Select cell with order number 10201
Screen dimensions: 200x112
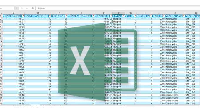pyautogui.click(x=14, y=41)
